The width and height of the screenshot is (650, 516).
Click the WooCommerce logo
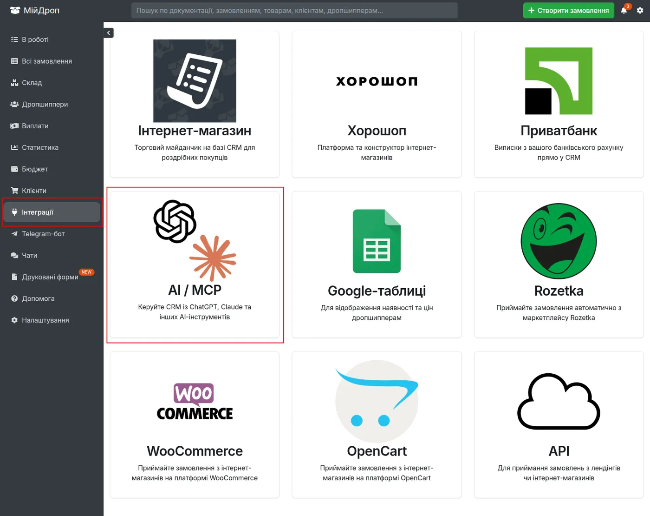(195, 402)
